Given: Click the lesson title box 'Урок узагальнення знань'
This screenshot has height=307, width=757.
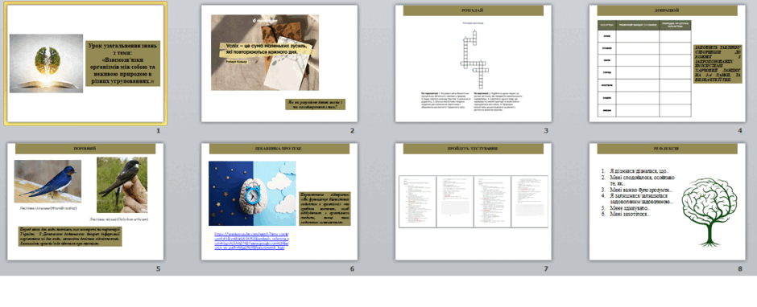Looking at the screenshot, I should click(123, 63).
